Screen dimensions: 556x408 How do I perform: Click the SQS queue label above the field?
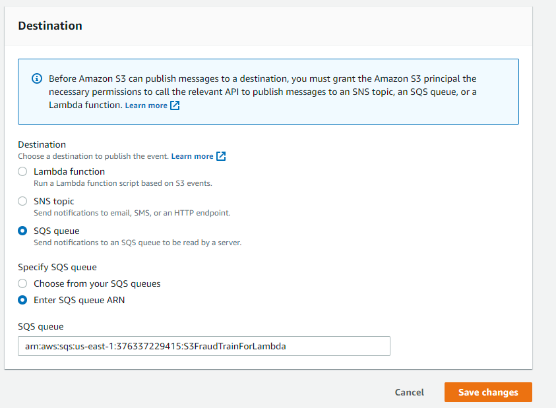click(40, 327)
